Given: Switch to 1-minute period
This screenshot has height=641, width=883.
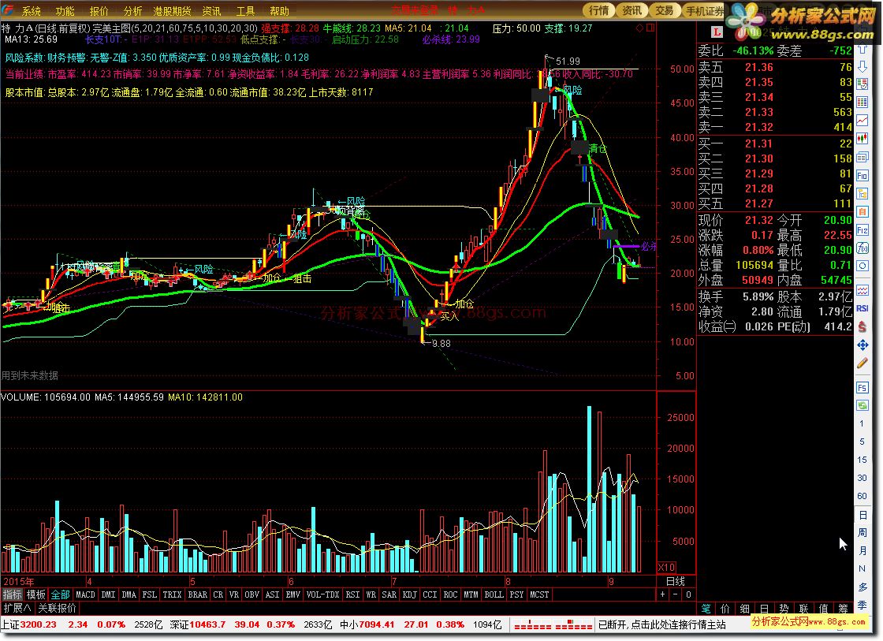Looking at the screenshot, I should 862,423.
